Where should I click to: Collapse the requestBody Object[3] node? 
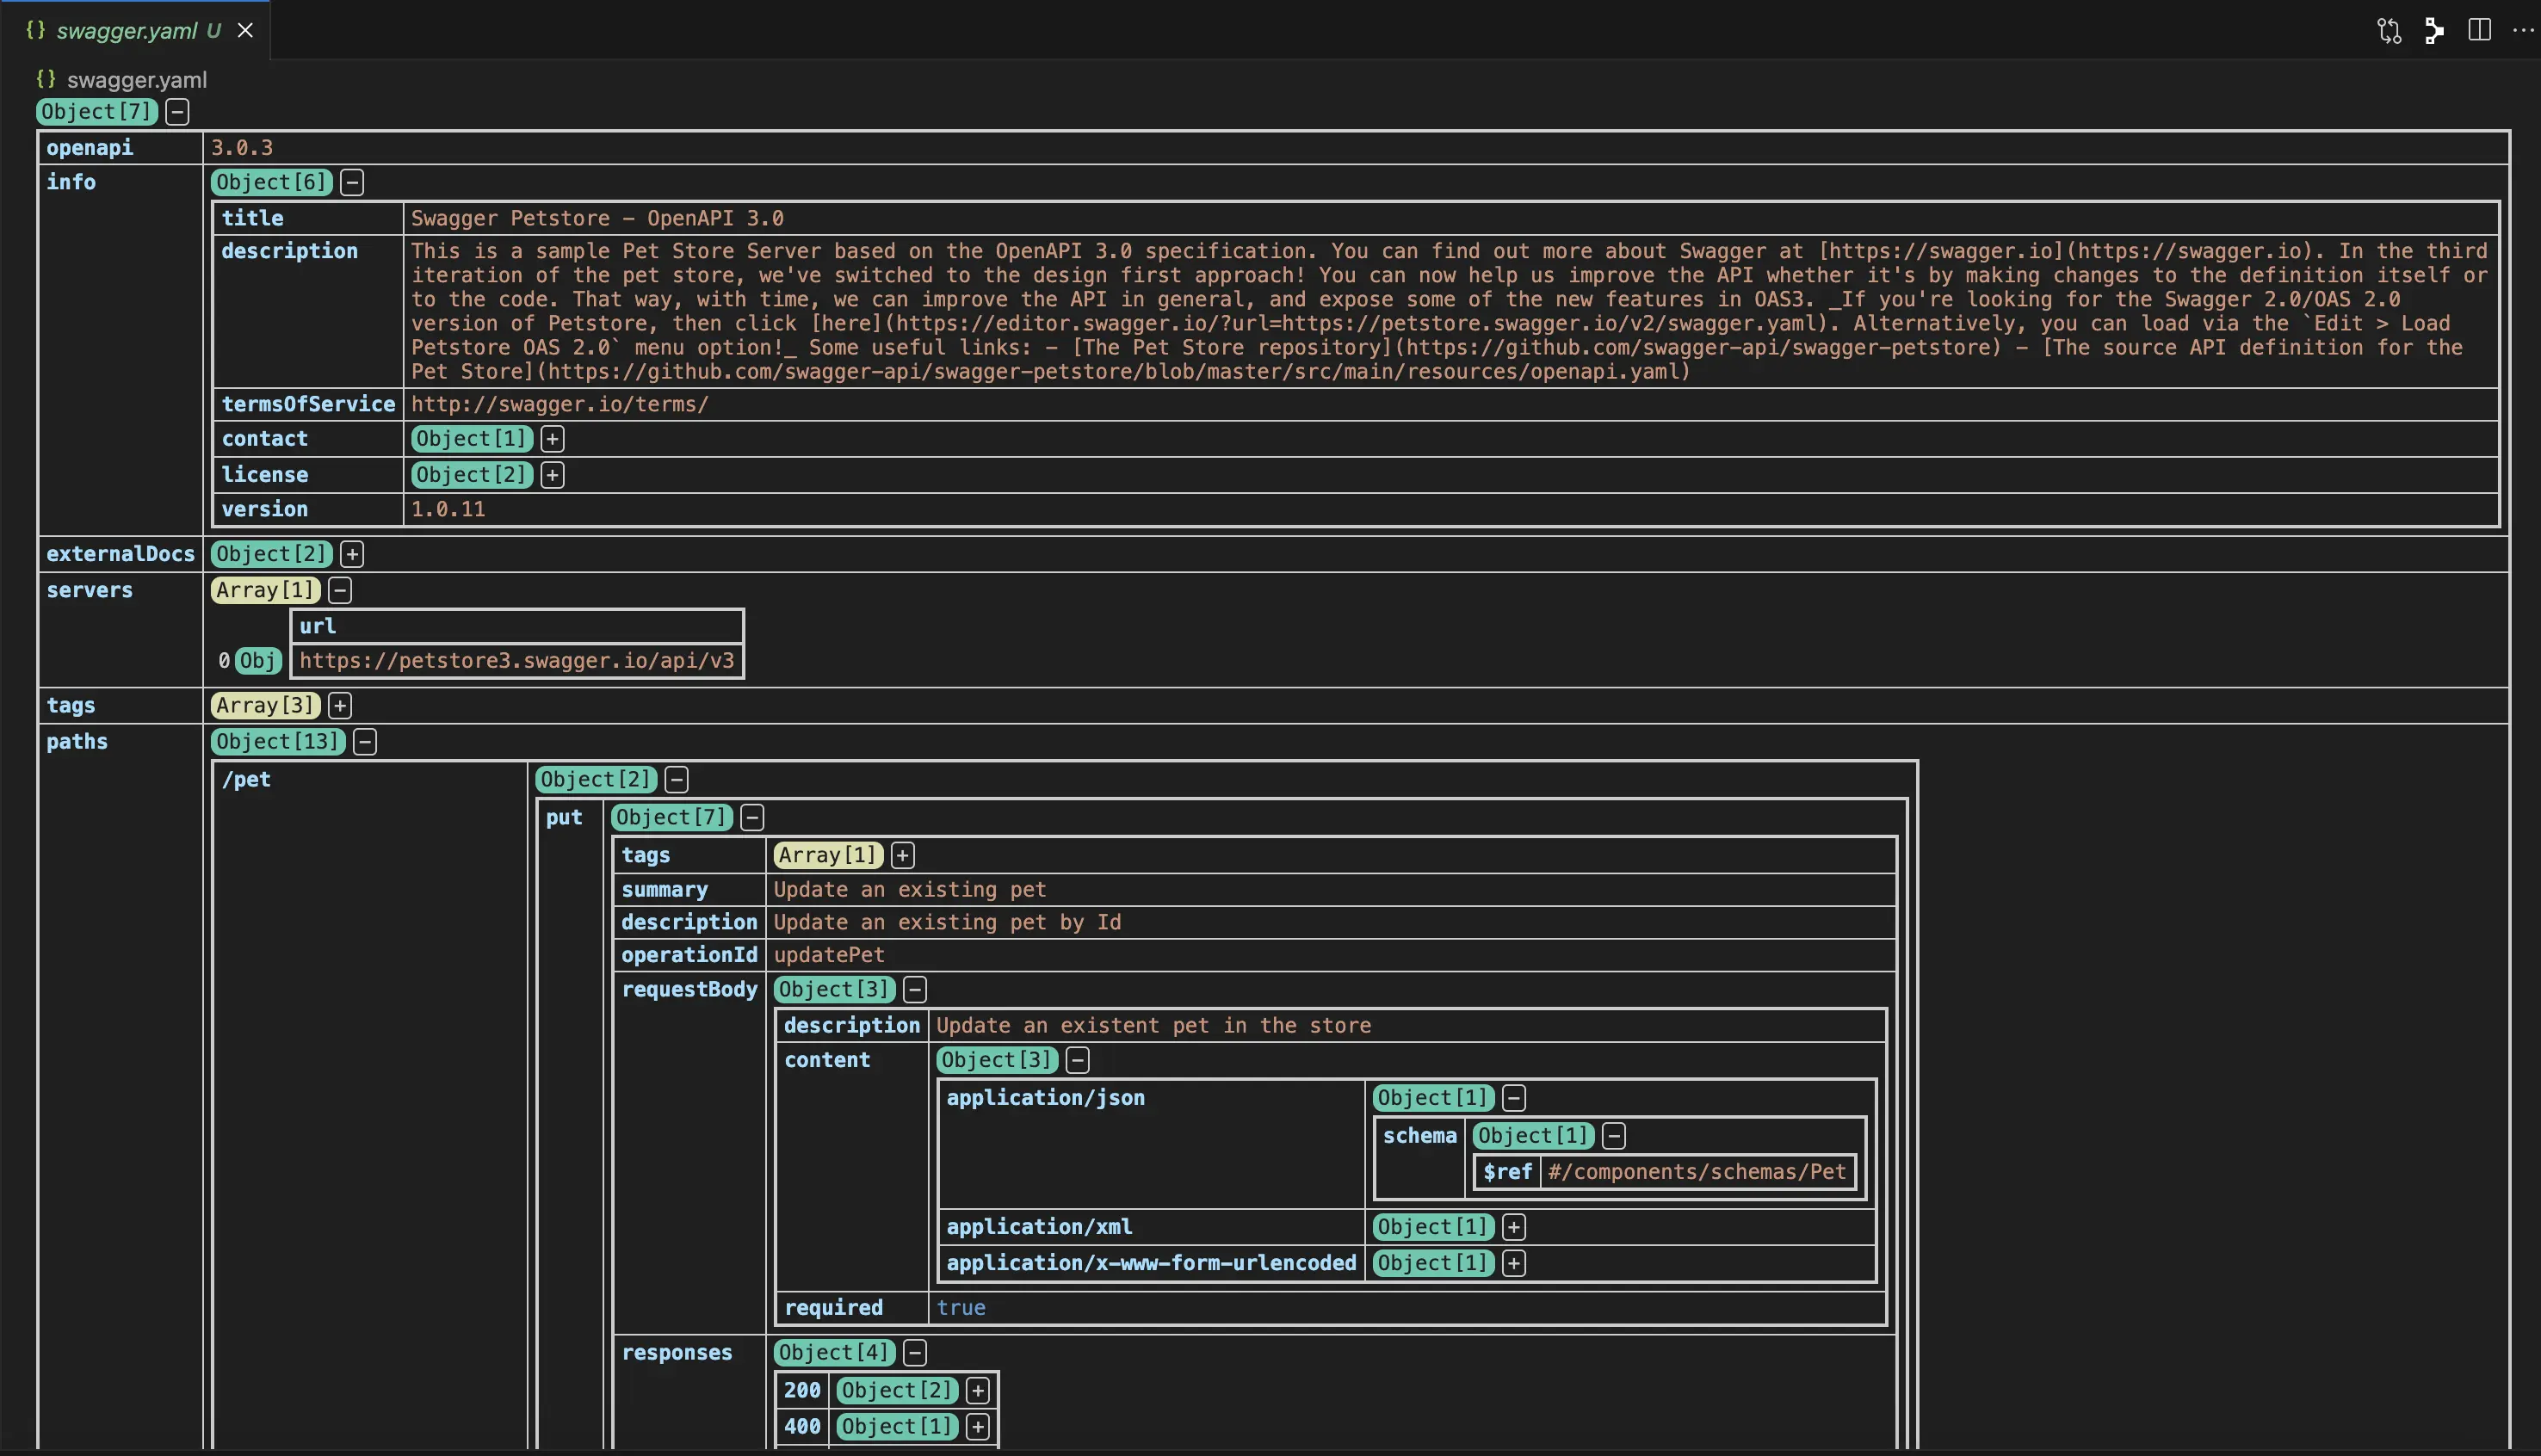(915, 989)
